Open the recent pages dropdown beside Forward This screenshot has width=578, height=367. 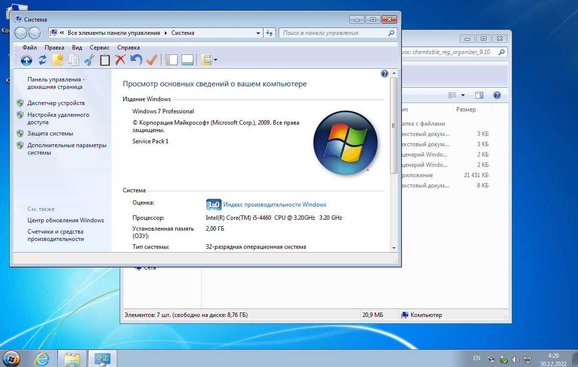click(44, 33)
